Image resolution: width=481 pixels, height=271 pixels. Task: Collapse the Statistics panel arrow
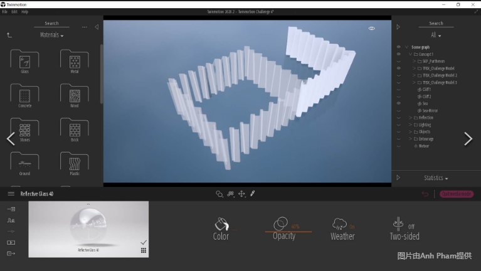[398, 178]
